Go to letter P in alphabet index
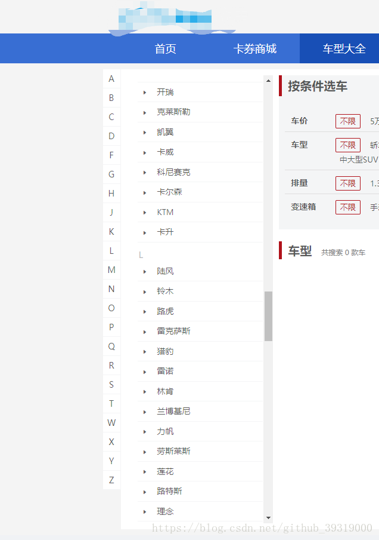This screenshot has width=379, height=540. tap(111, 327)
